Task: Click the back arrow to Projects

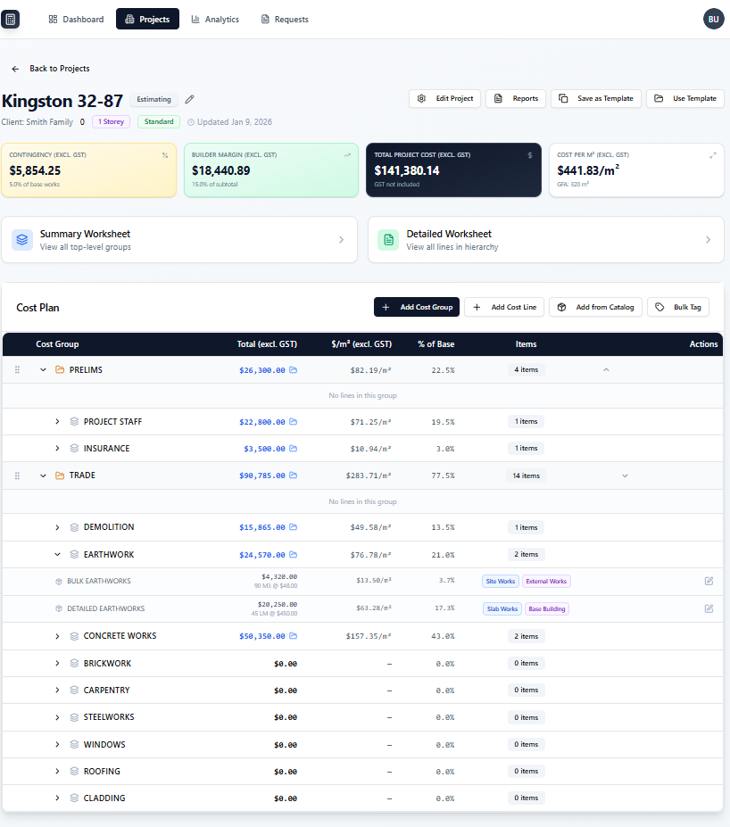Action: point(15,69)
